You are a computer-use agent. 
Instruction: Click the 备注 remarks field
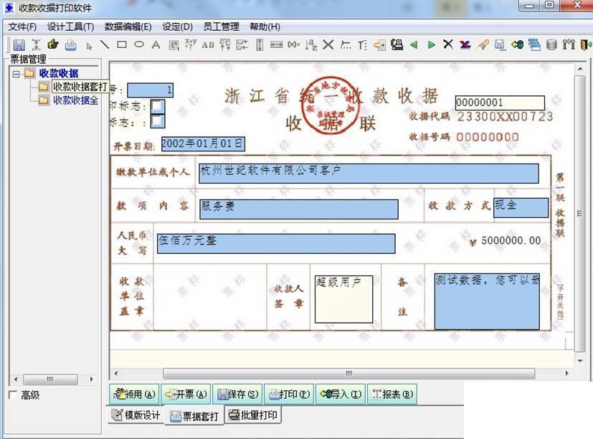click(487, 301)
